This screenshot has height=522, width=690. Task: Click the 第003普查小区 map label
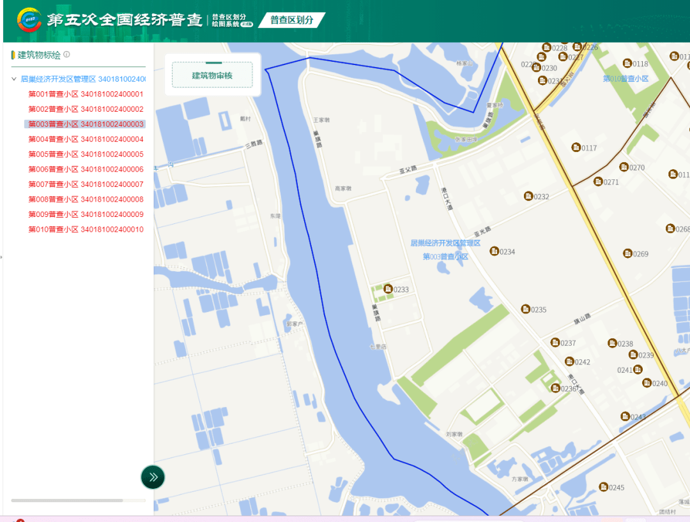(445, 256)
